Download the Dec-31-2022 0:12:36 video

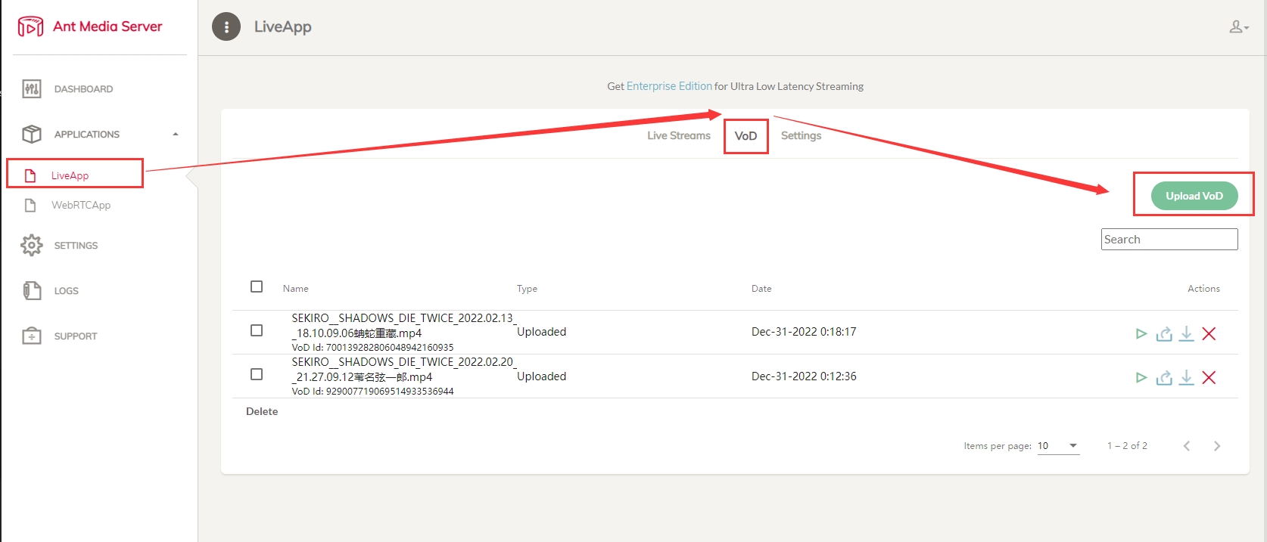pos(1187,377)
